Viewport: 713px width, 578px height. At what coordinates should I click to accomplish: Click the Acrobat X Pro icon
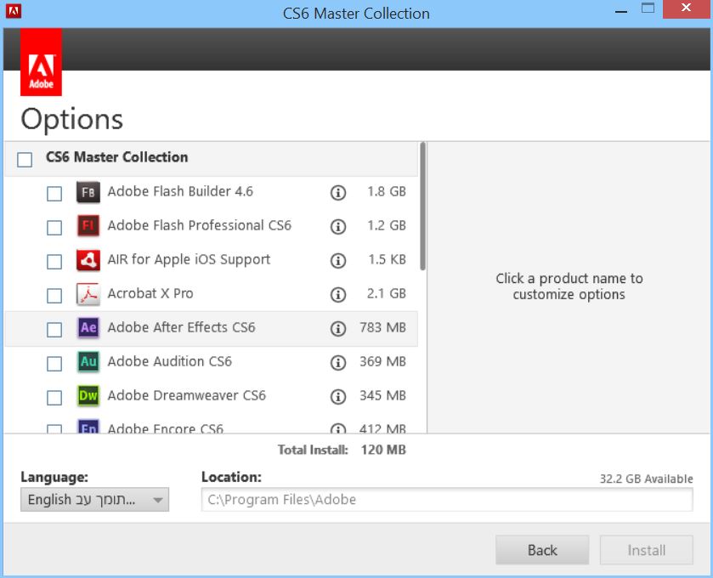click(x=88, y=294)
